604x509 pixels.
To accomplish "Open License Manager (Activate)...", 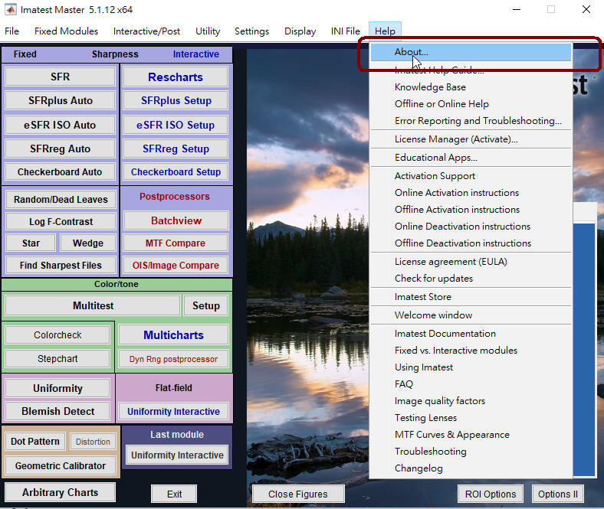I will click(x=471, y=139).
